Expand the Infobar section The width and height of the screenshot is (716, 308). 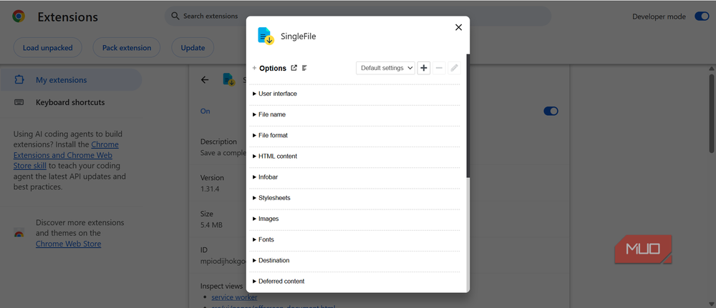[356, 177]
